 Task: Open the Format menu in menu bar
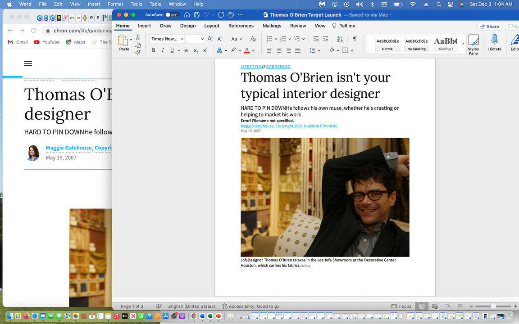[115, 4]
